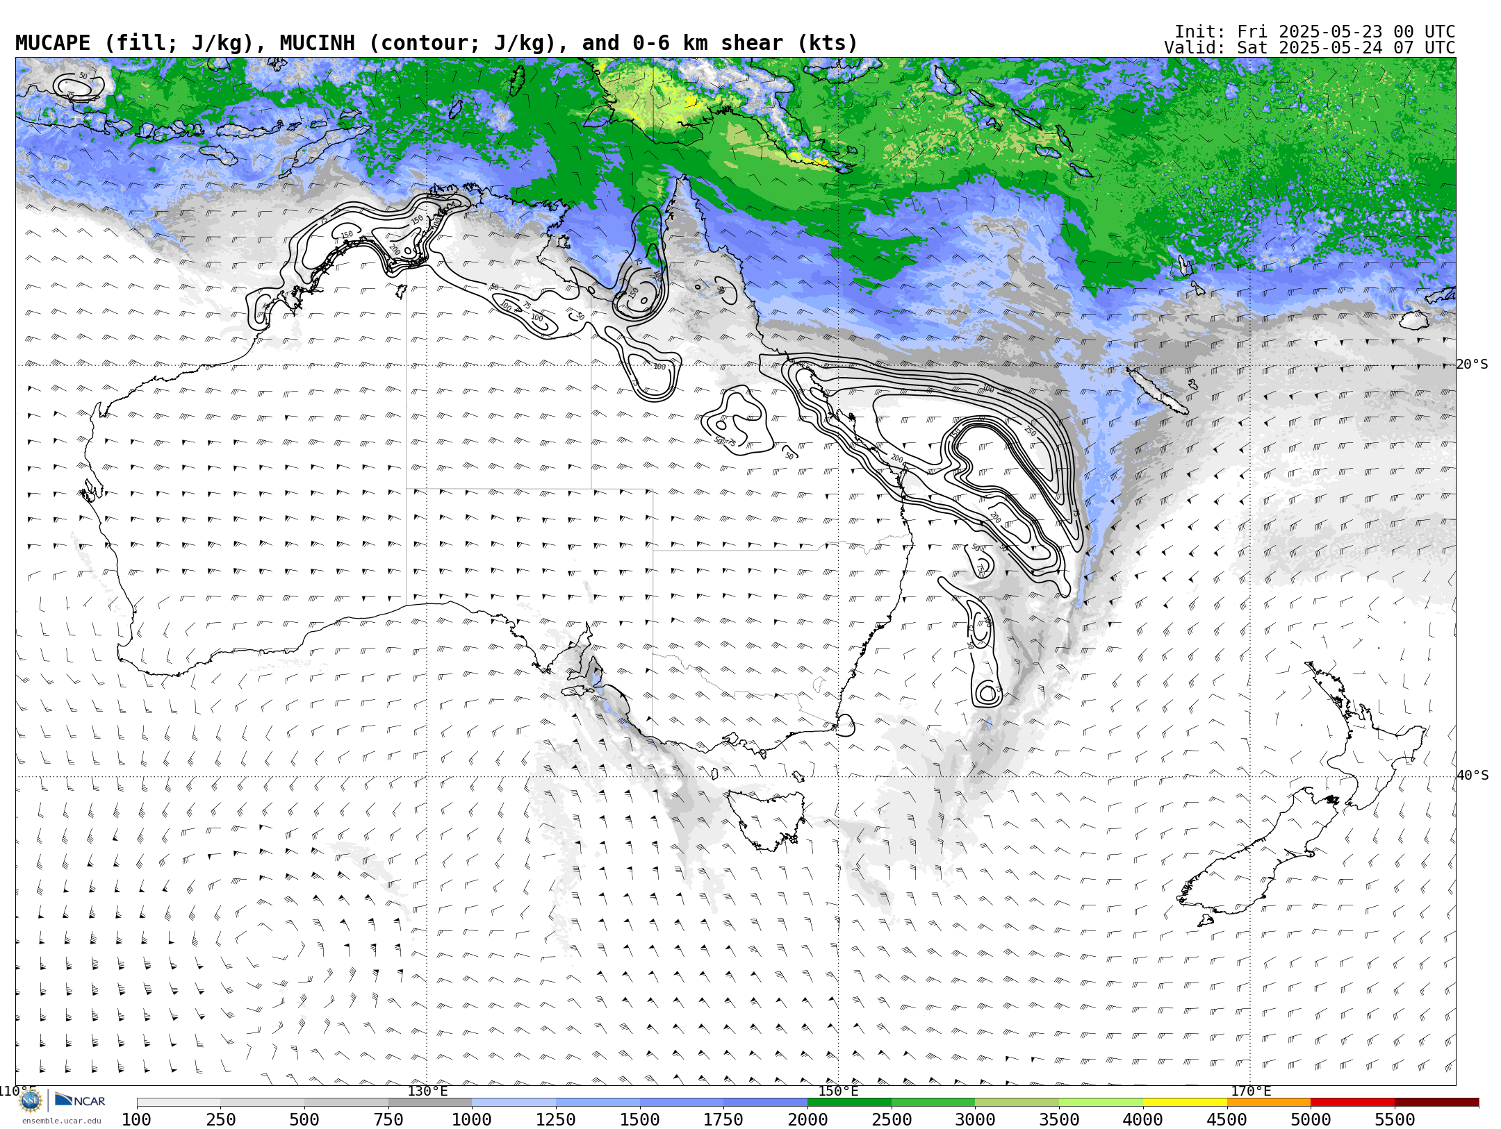Click the colorbar label "750"

pos(388,1120)
